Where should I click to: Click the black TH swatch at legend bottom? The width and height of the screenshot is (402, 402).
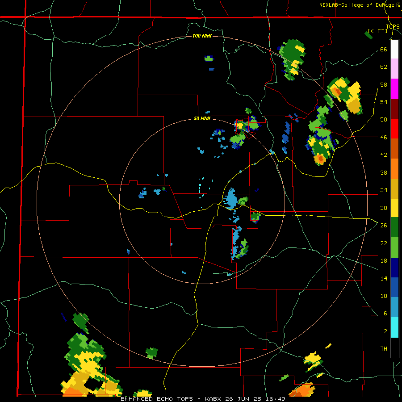[x=394, y=348]
